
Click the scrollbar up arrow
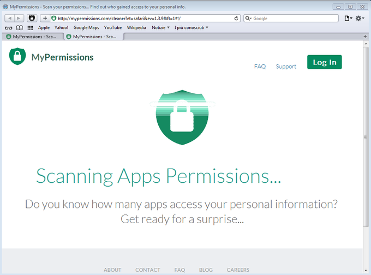coord(366,44)
